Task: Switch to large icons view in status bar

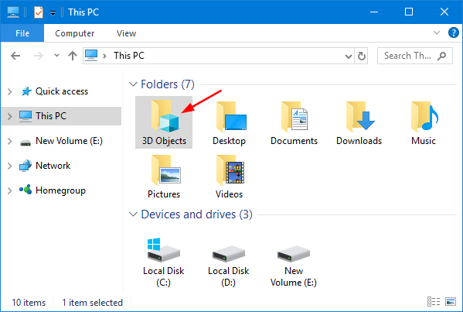Action: click(451, 302)
